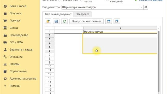This screenshot has width=167, height=94.
Task: Show the Отчеты section
Action: tap(14, 64)
